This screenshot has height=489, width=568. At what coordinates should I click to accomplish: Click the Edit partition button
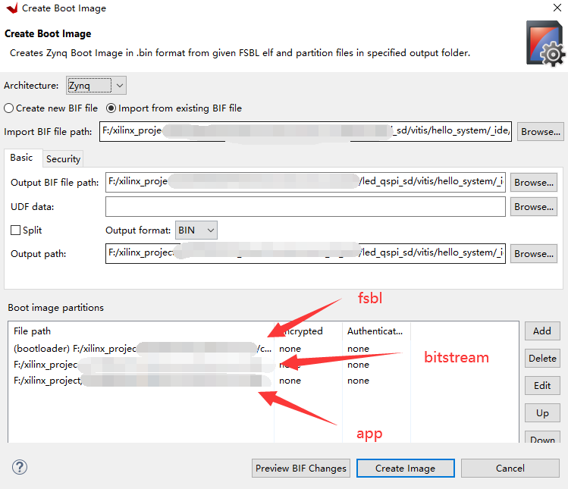[542, 385]
